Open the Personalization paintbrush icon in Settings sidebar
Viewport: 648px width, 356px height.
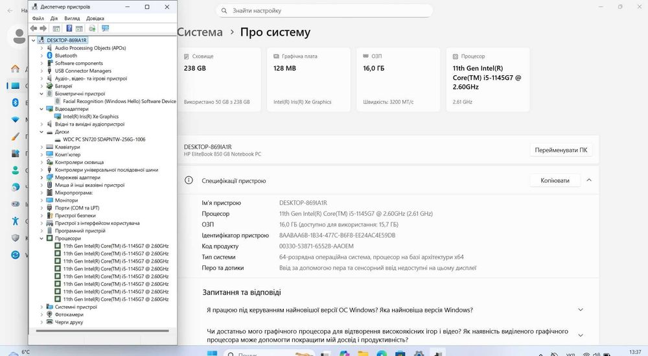tap(16, 136)
